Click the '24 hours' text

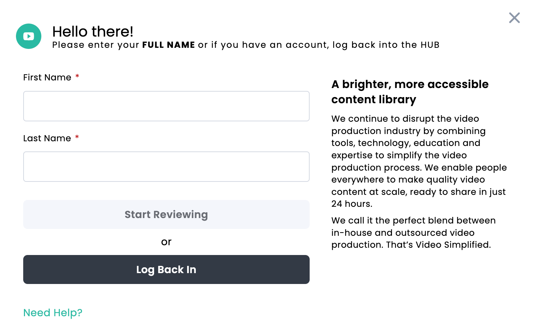[x=351, y=204]
